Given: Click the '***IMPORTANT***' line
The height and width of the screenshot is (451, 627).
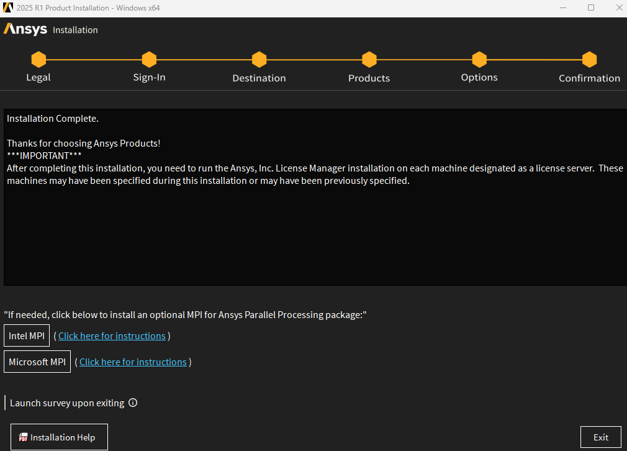Looking at the screenshot, I should tap(44, 156).
